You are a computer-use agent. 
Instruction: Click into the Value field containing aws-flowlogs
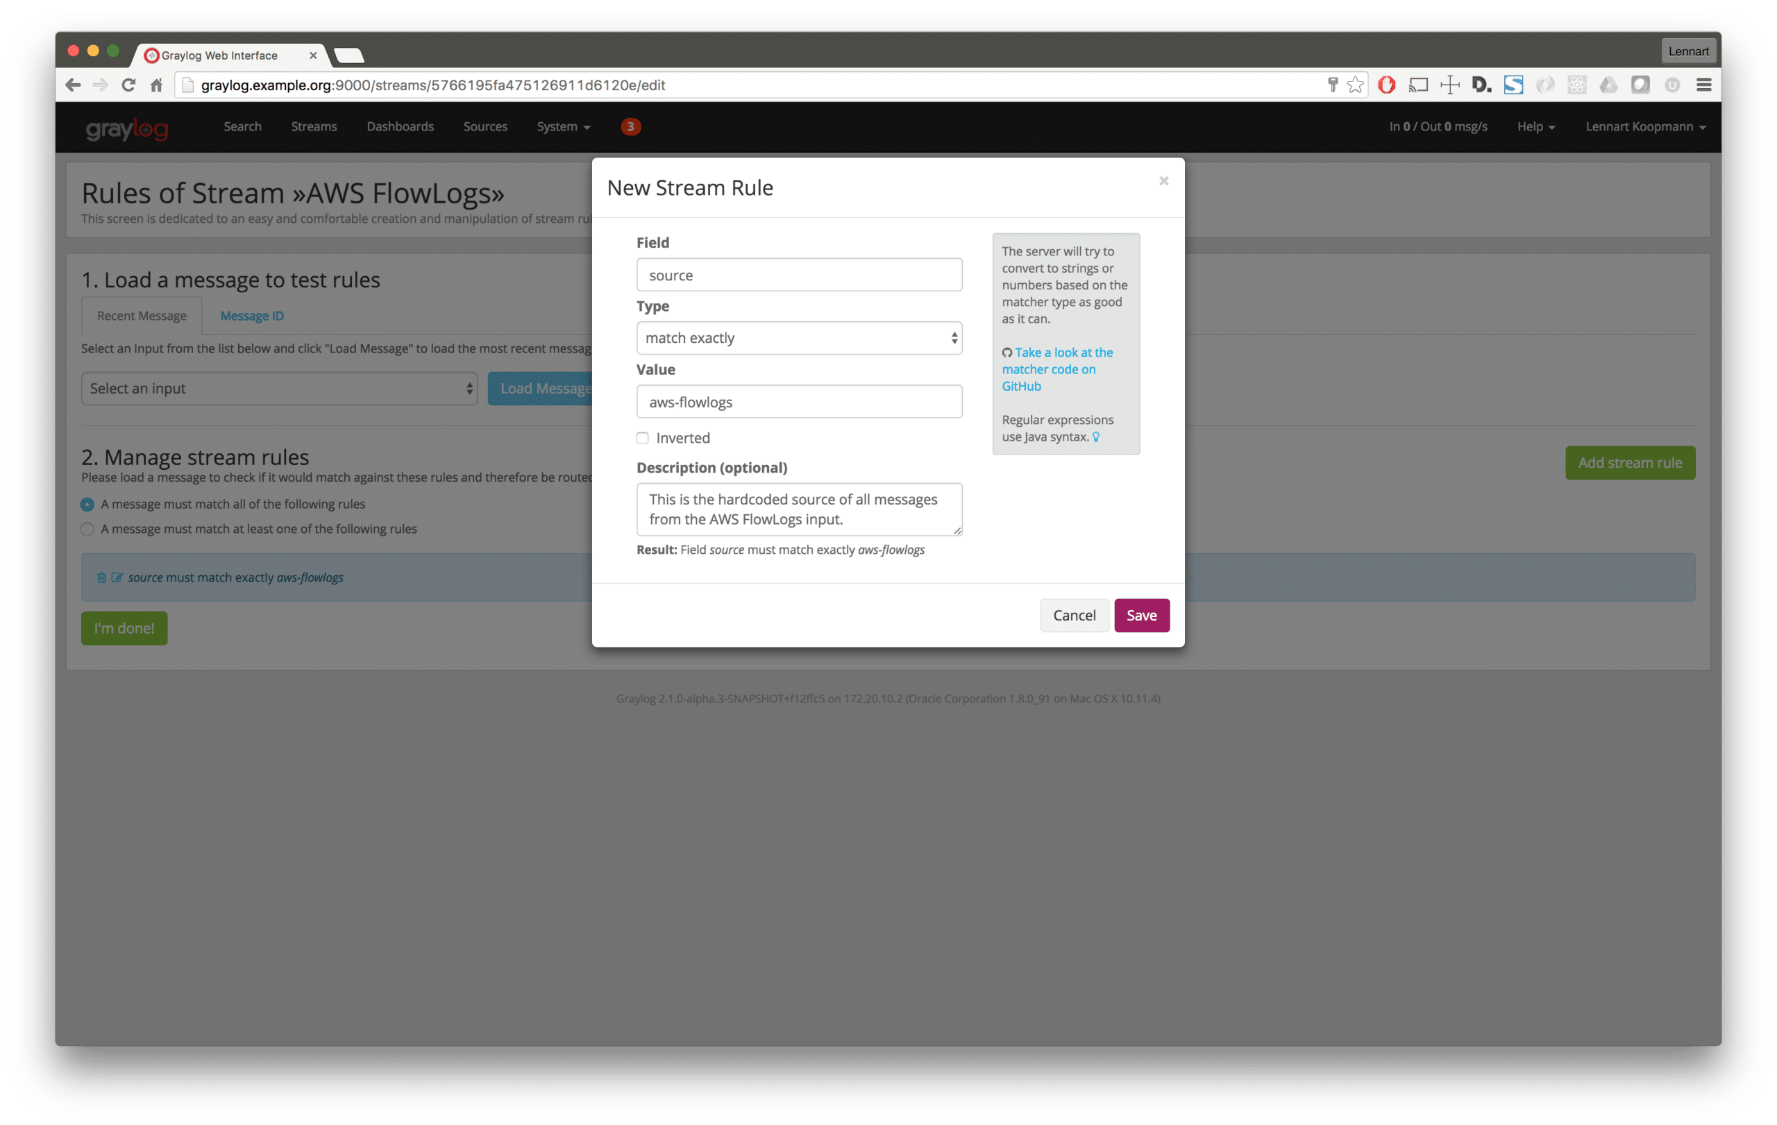coord(798,402)
